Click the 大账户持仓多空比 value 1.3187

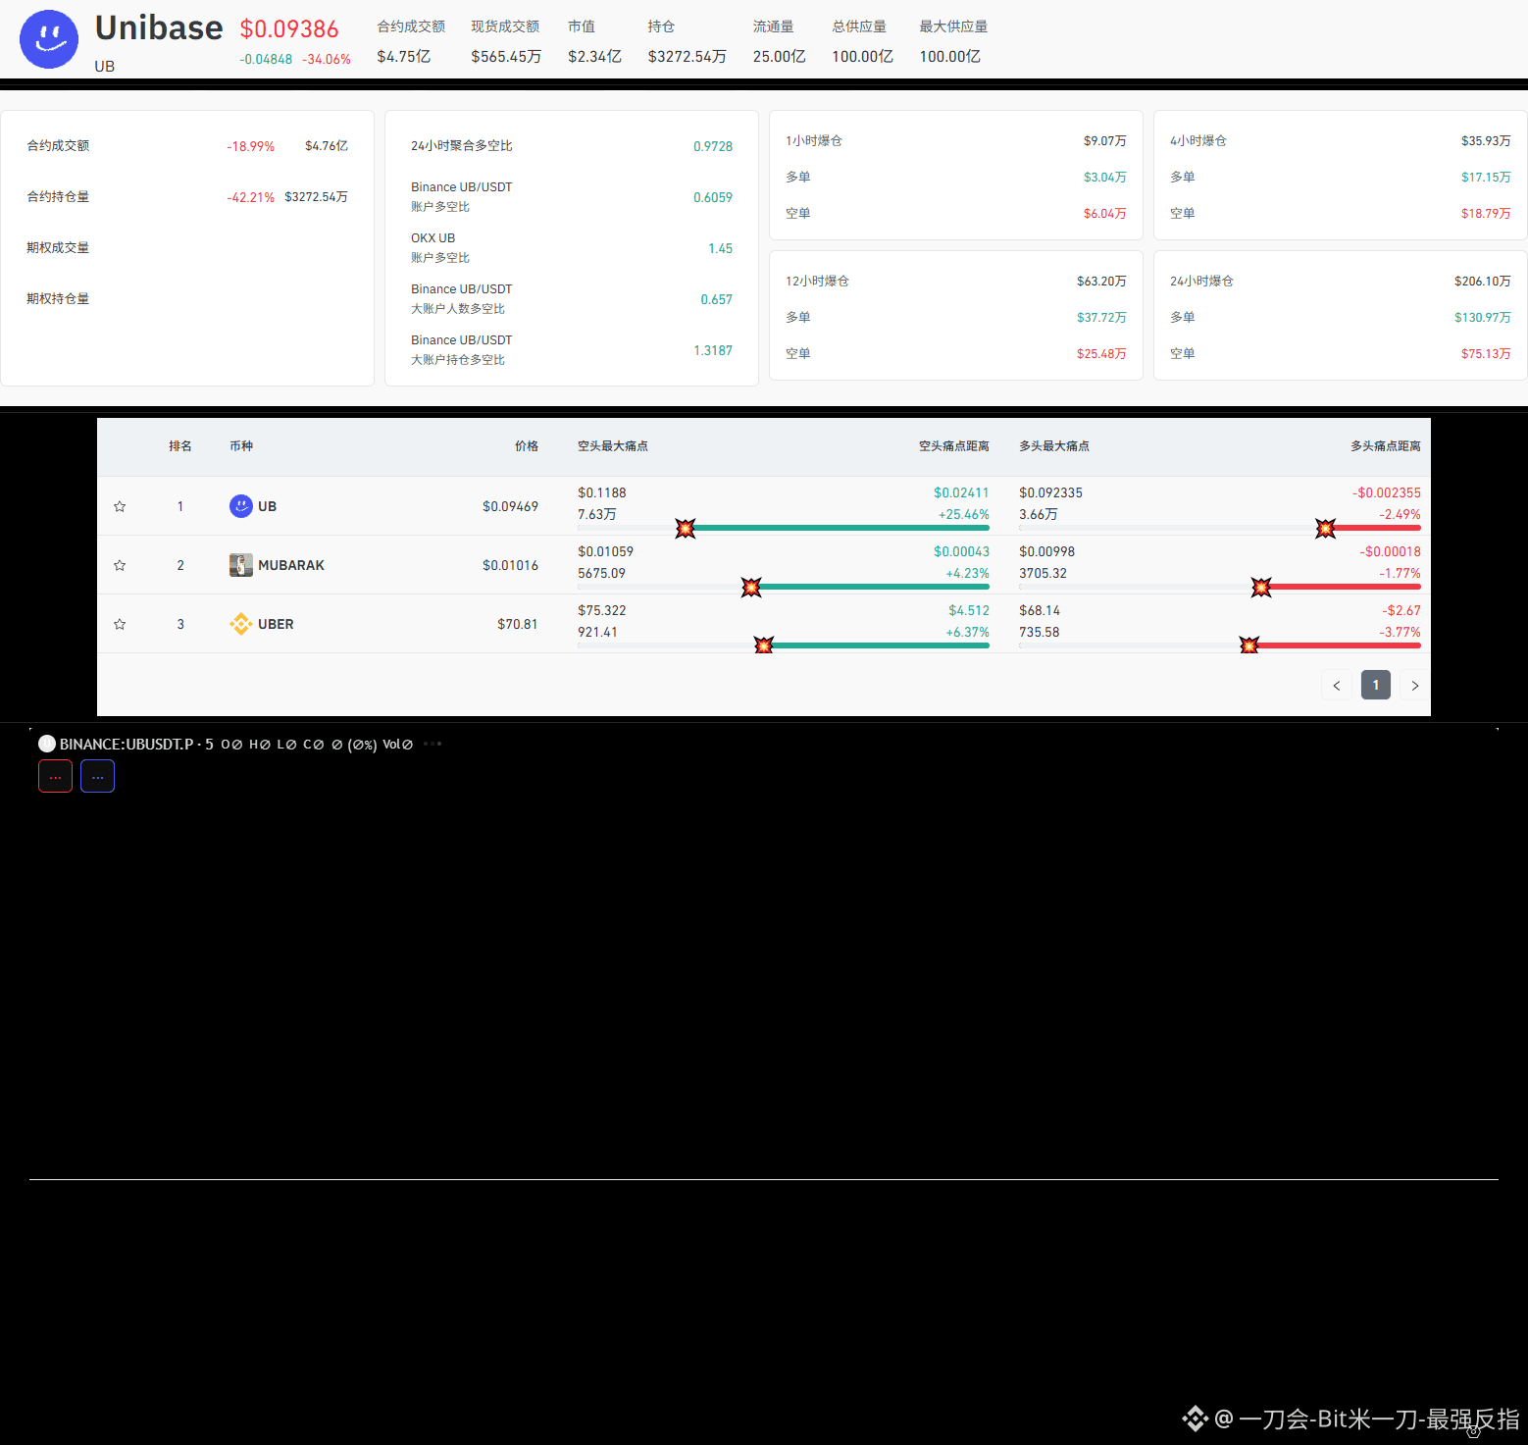pos(713,350)
